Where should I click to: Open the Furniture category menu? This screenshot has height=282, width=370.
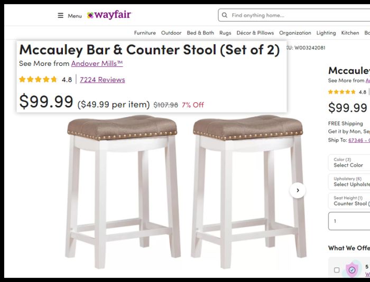[145, 33]
